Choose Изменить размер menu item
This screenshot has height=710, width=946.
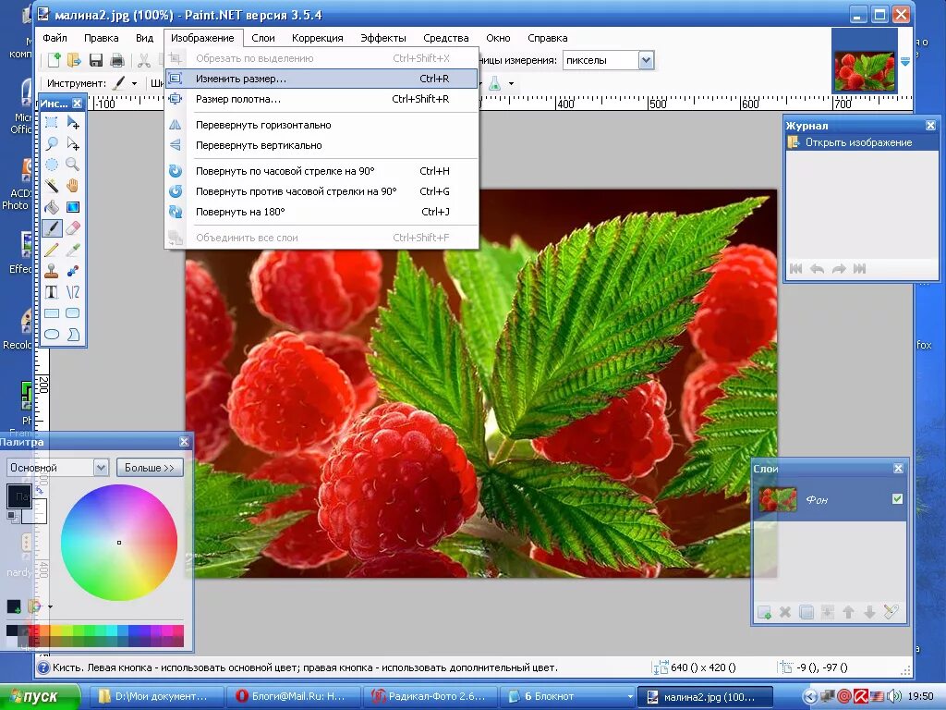[x=321, y=79]
